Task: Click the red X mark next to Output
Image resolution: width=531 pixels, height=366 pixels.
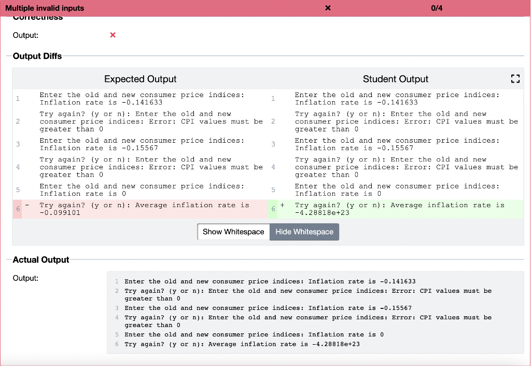Action: coord(113,35)
